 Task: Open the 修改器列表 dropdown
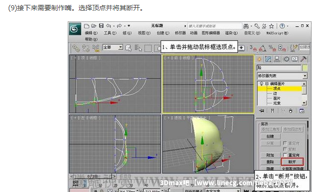(305, 76)
